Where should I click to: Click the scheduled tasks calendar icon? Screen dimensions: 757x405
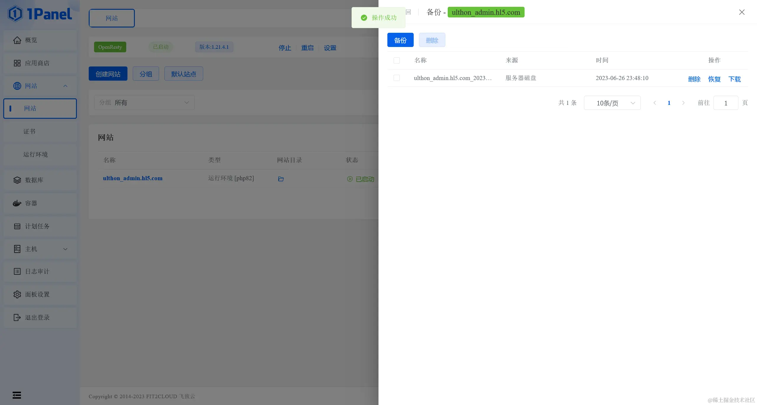[x=17, y=226]
